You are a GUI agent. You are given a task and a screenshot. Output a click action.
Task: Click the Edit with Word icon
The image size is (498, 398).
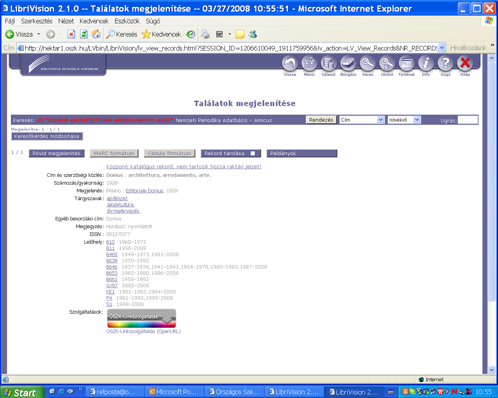(219, 34)
